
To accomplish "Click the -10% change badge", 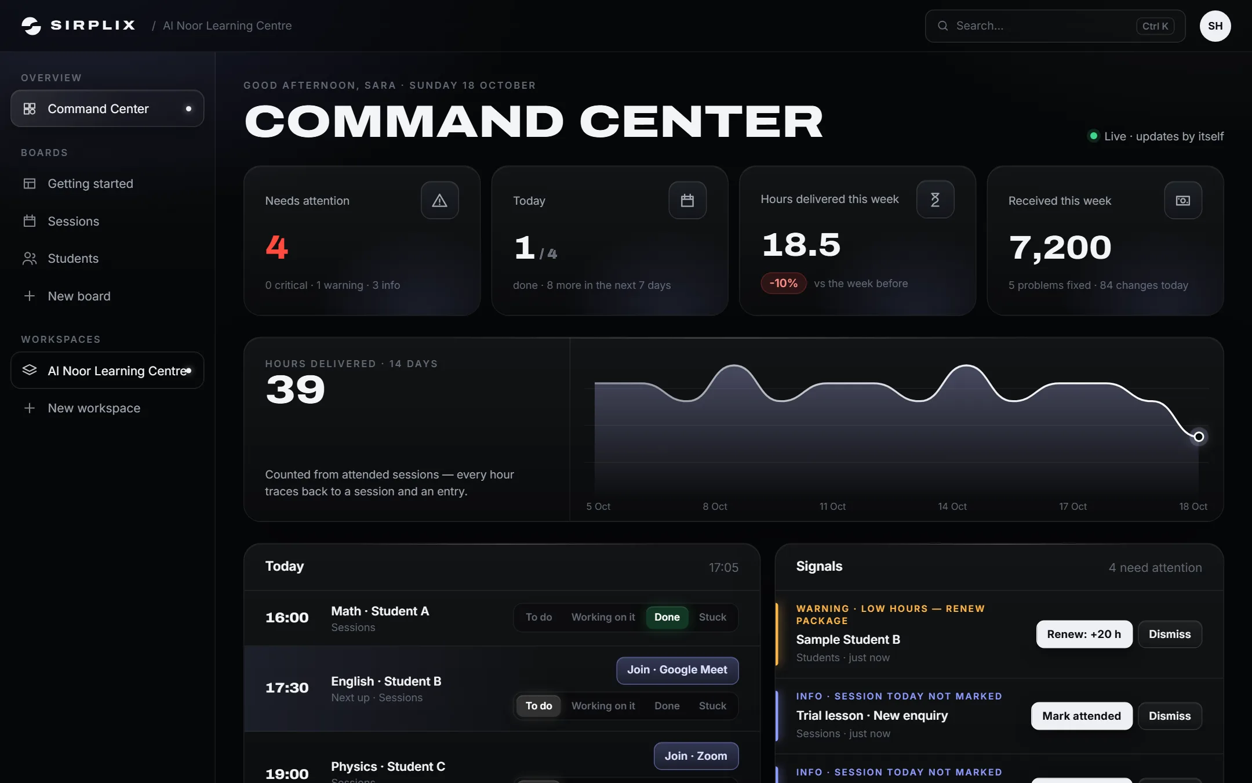I will tap(783, 283).
